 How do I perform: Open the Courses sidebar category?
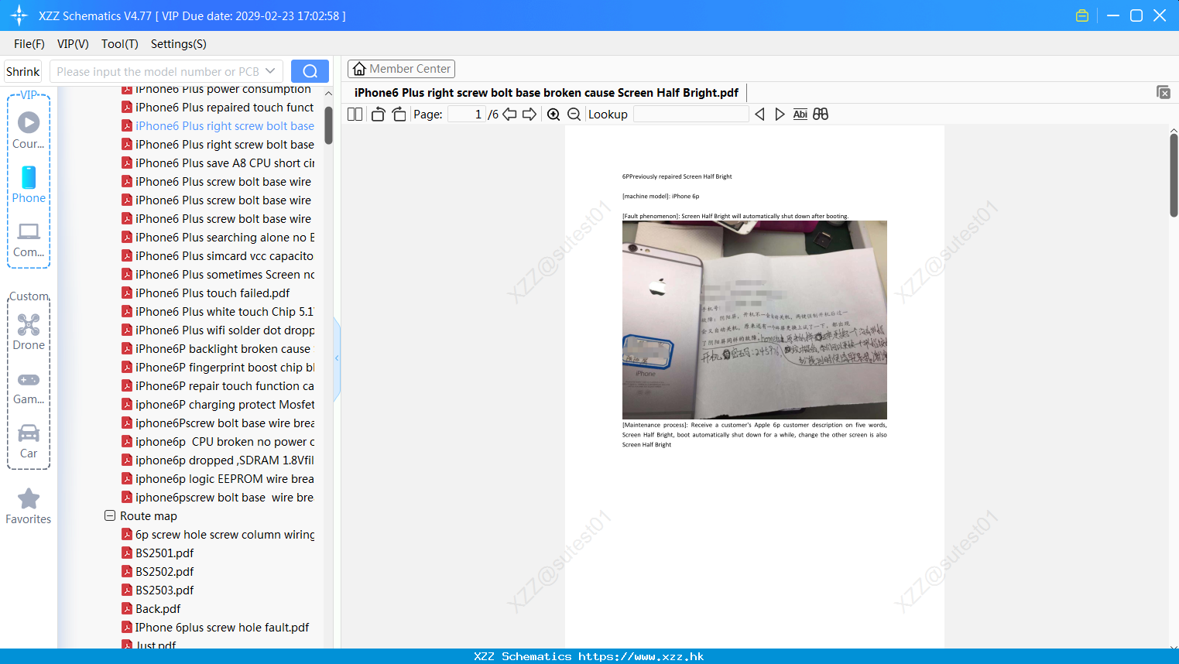[x=29, y=130]
